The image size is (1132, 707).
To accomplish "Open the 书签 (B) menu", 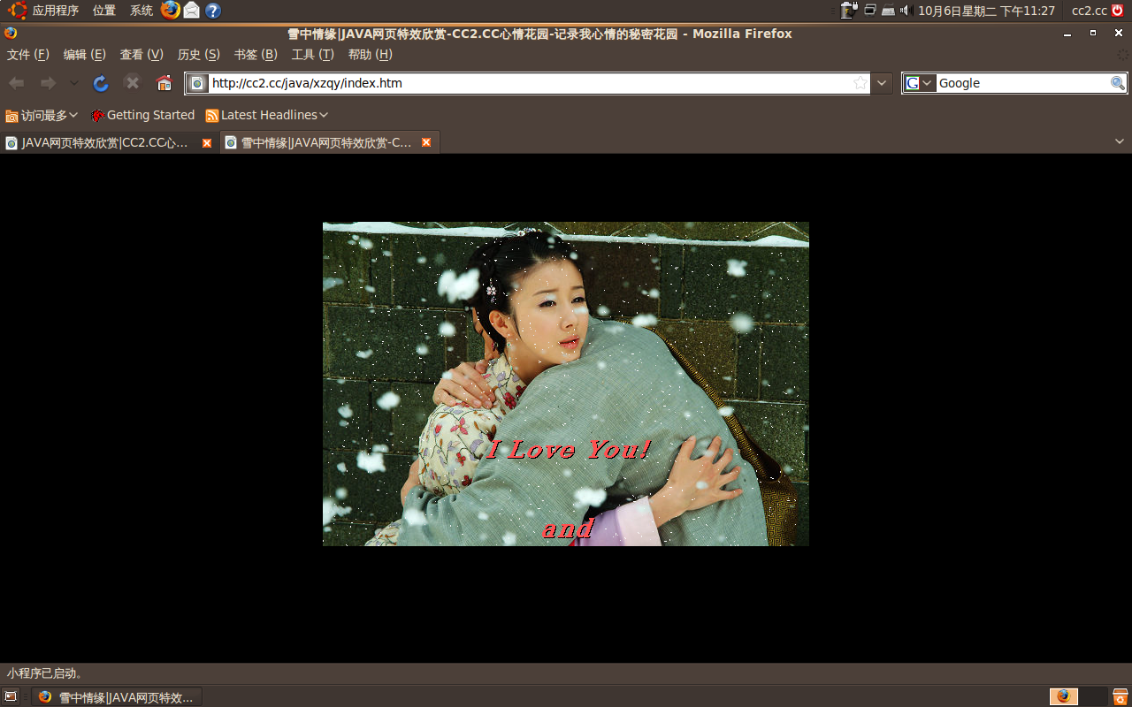I will click(x=256, y=55).
